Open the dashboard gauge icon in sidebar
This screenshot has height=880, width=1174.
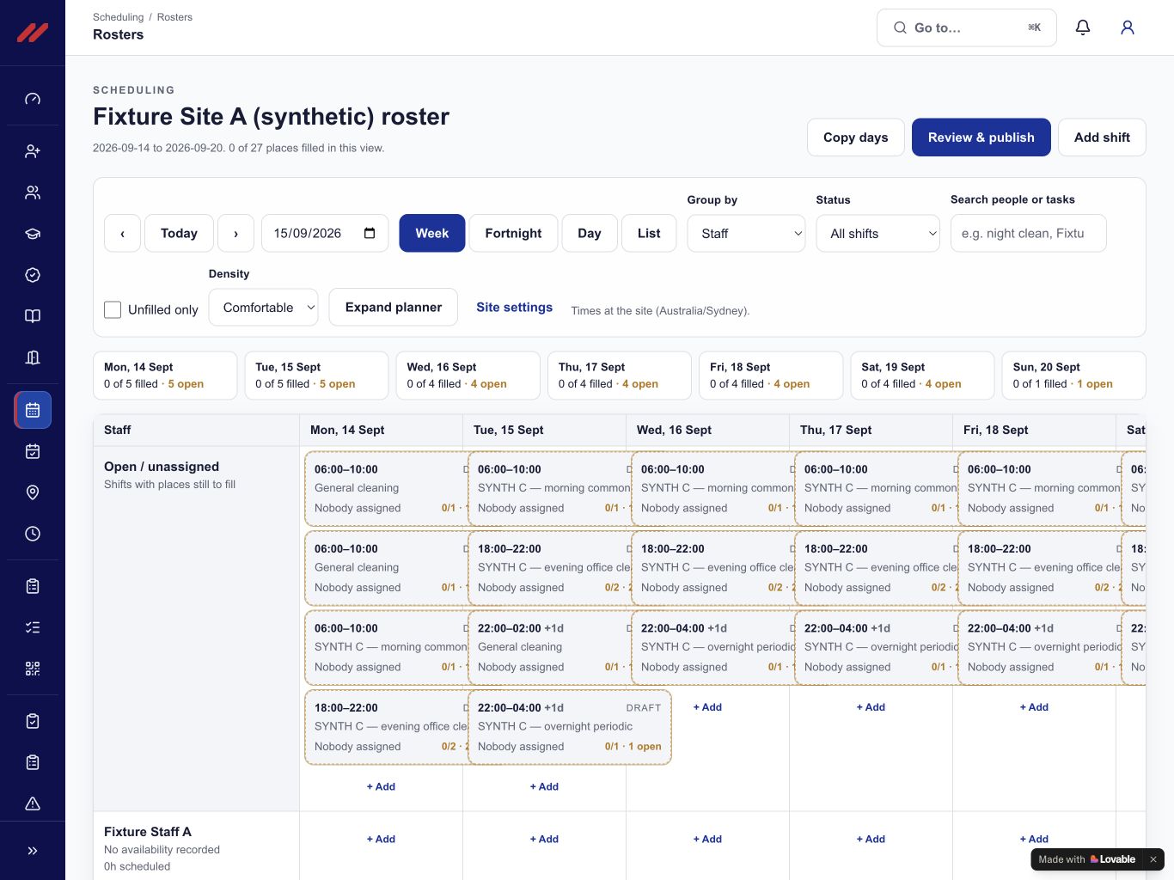click(x=33, y=99)
